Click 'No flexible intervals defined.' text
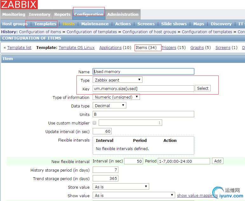Screen dimensions: 245x201 coord(122,149)
